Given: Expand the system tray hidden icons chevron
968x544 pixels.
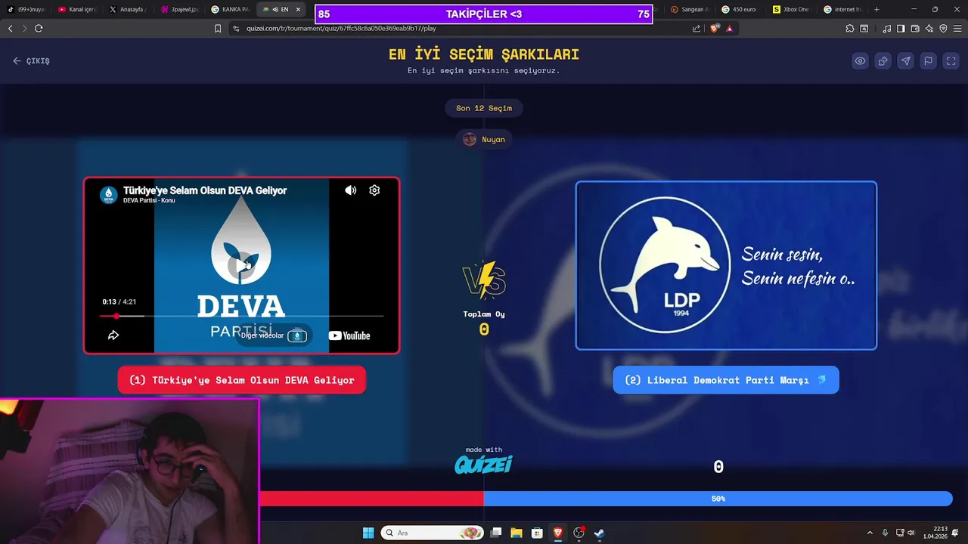Looking at the screenshot, I should 870,533.
